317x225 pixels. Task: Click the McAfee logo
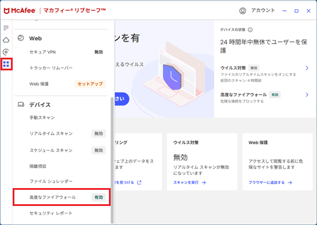[20, 10]
